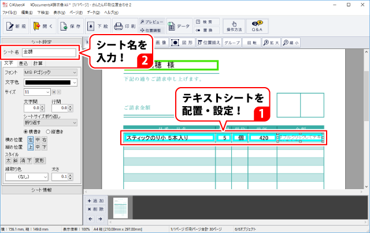Open the Q&A button

pos(257,26)
